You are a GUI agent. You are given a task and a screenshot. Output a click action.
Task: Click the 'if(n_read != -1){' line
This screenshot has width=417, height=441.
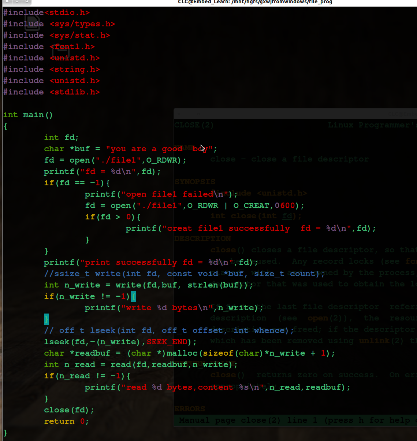[87, 376]
